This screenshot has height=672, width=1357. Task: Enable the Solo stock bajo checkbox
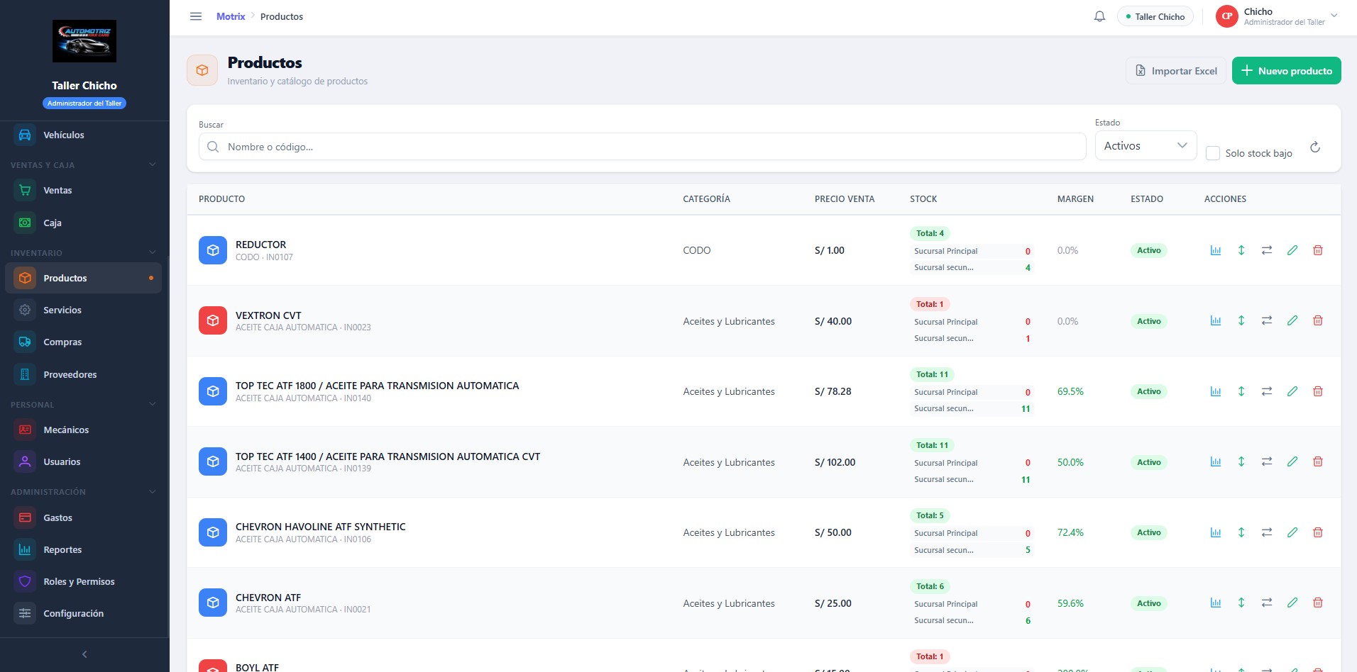pyautogui.click(x=1213, y=153)
